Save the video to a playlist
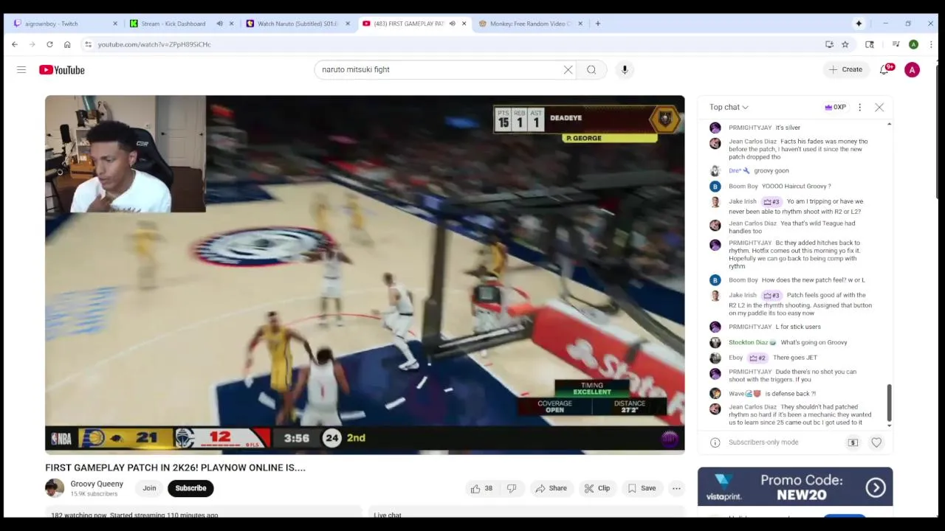 tap(642, 488)
